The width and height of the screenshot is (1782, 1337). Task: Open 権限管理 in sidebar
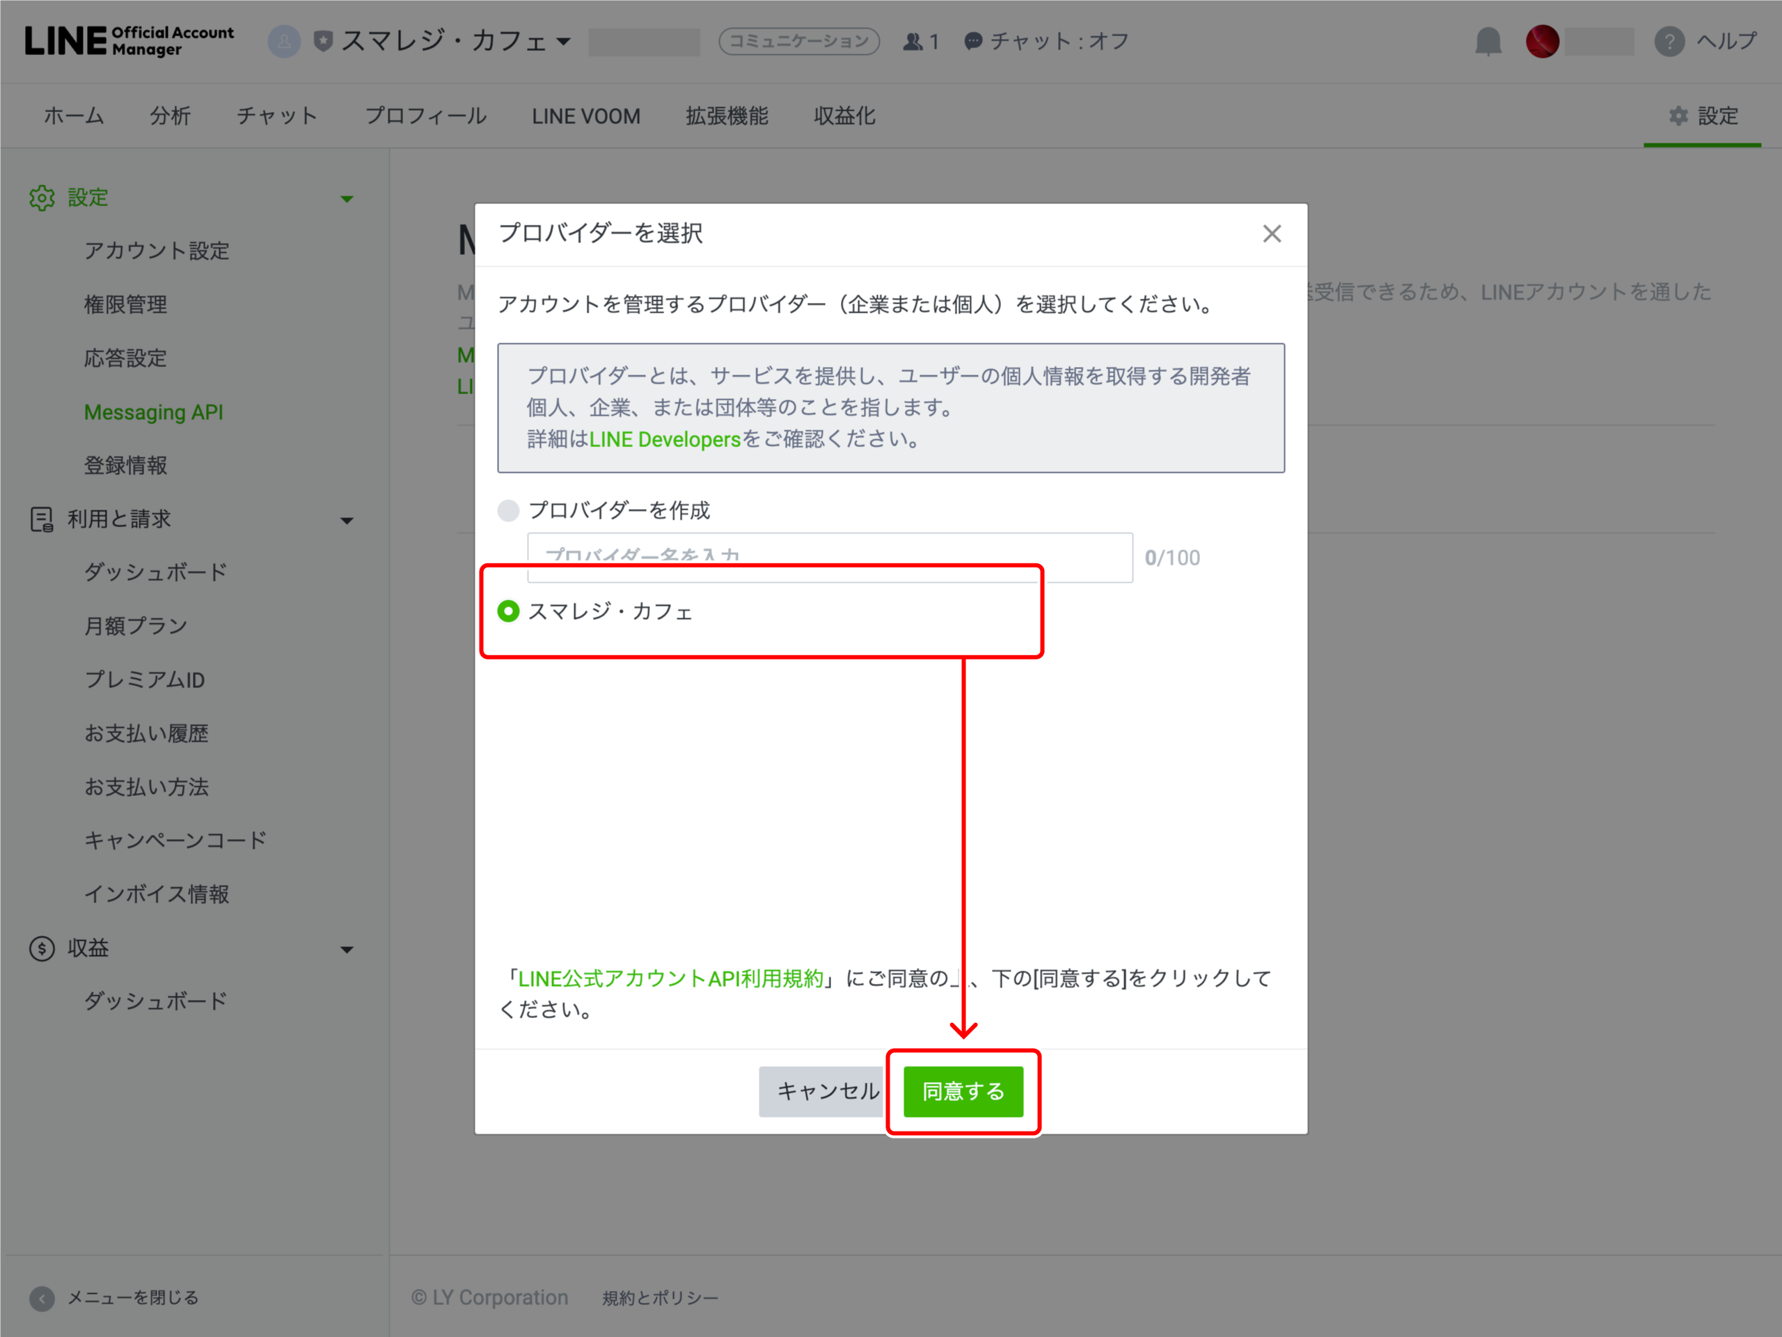tap(126, 304)
